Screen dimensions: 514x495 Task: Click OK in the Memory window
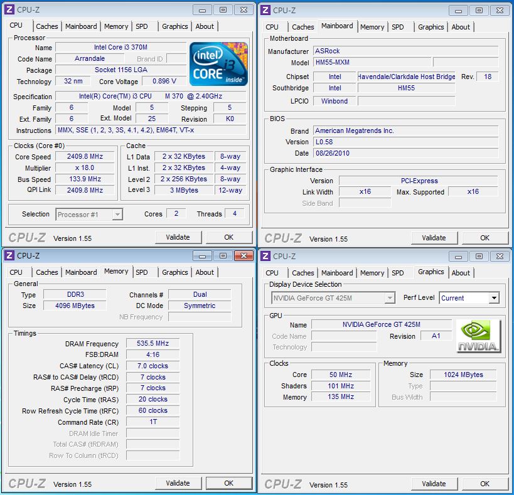pyautogui.click(x=229, y=484)
